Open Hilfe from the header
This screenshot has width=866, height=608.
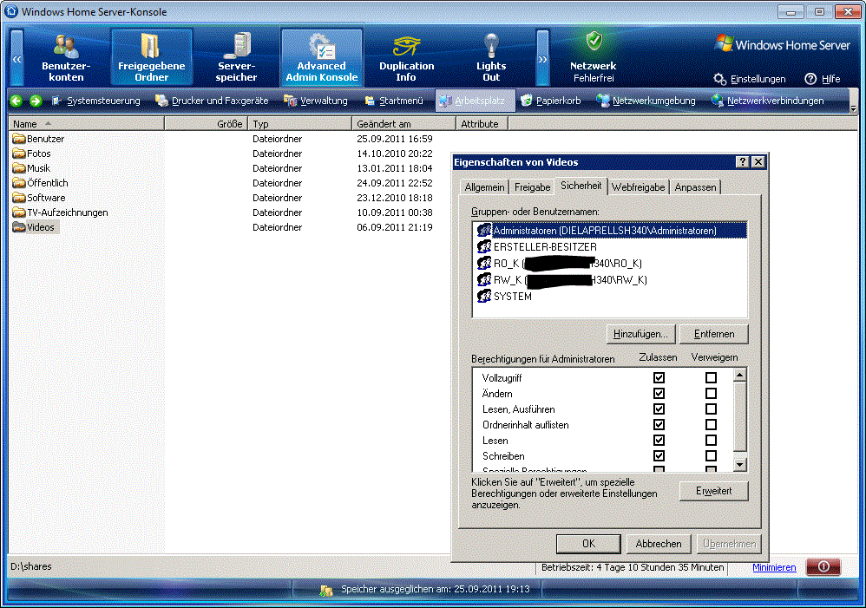point(823,79)
